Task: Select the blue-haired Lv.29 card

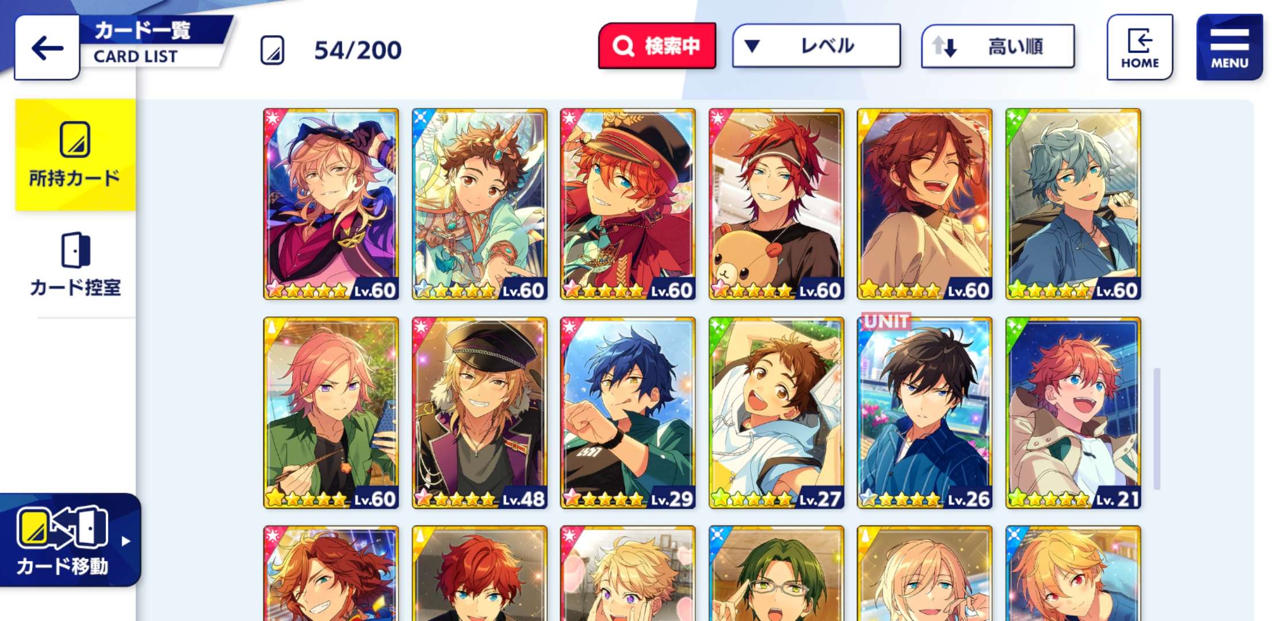Action: [628, 413]
